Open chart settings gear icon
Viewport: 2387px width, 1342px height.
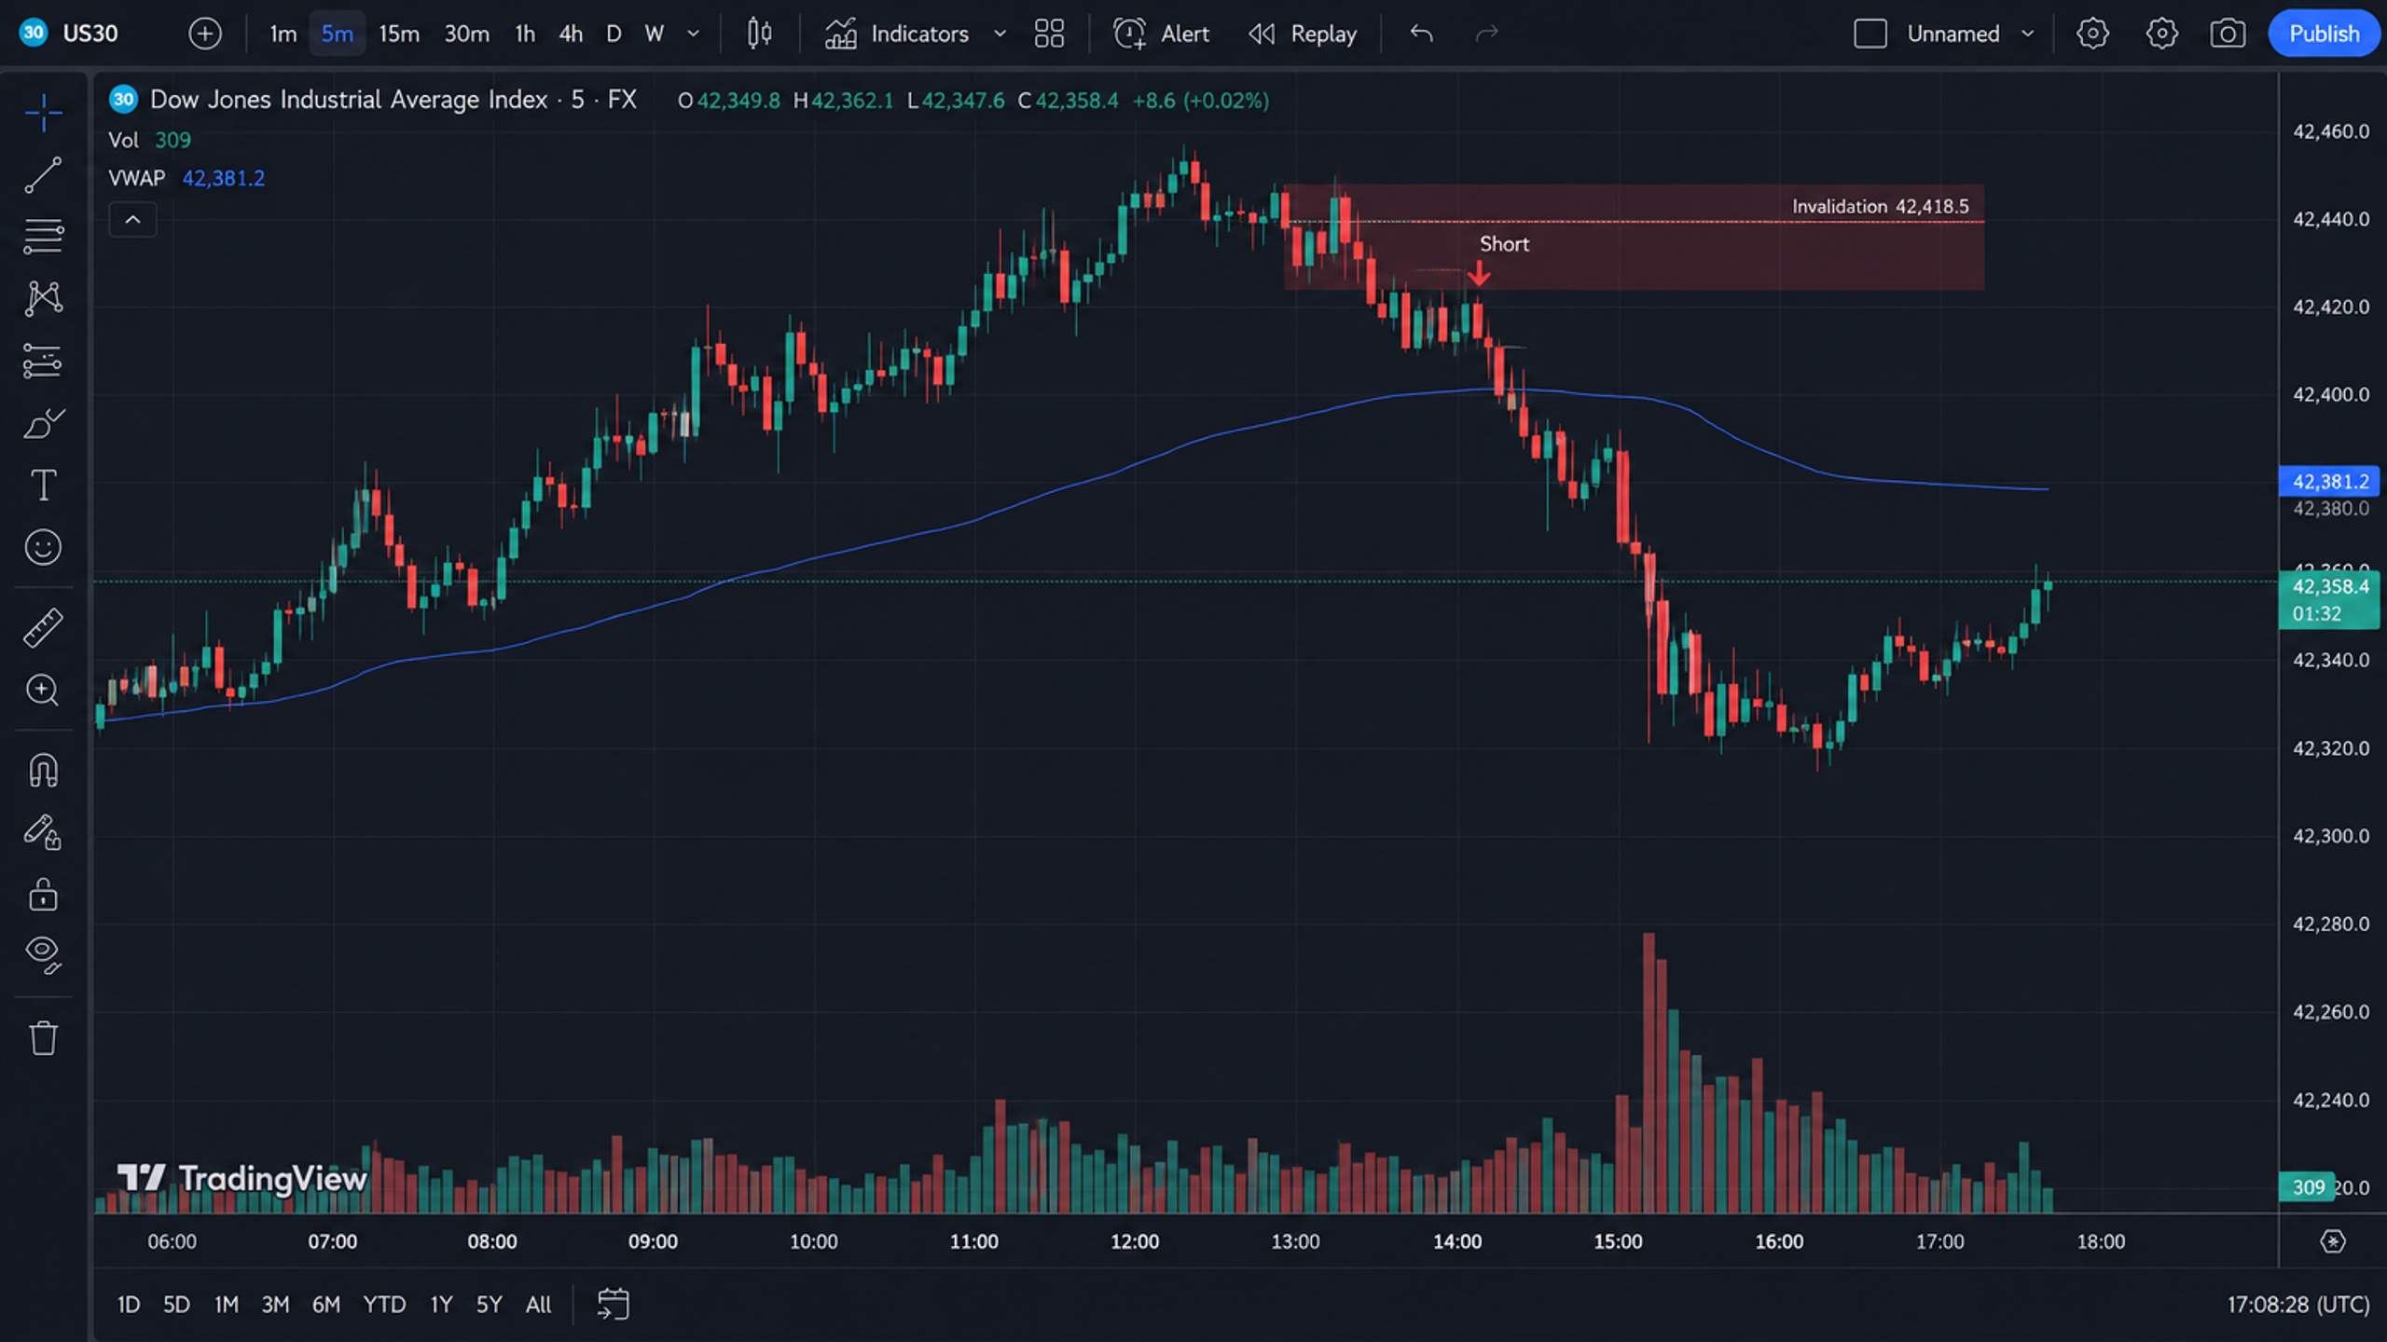(x=2161, y=34)
